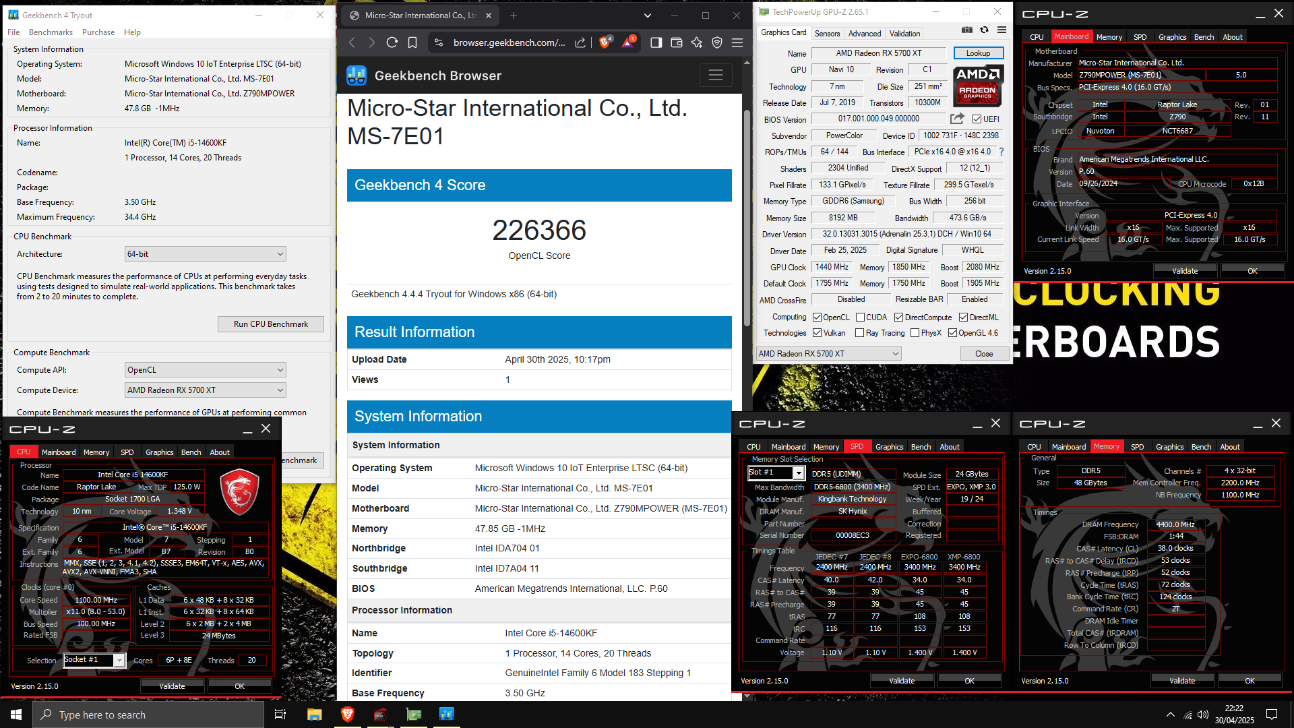Open Geekbench Benchmarks menu
1294x728 pixels.
[x=51, y=32]
